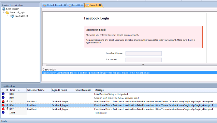Click the Password input field

[144, 60]
